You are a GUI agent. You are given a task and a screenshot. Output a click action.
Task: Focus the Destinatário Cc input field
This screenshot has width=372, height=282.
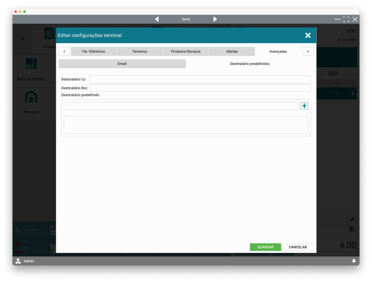pyautogui.click(x=200, y=79)
